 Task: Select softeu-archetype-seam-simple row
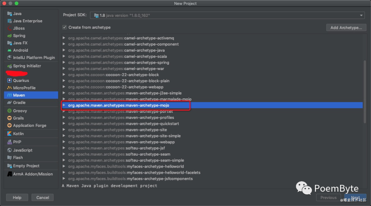point(212,160)
